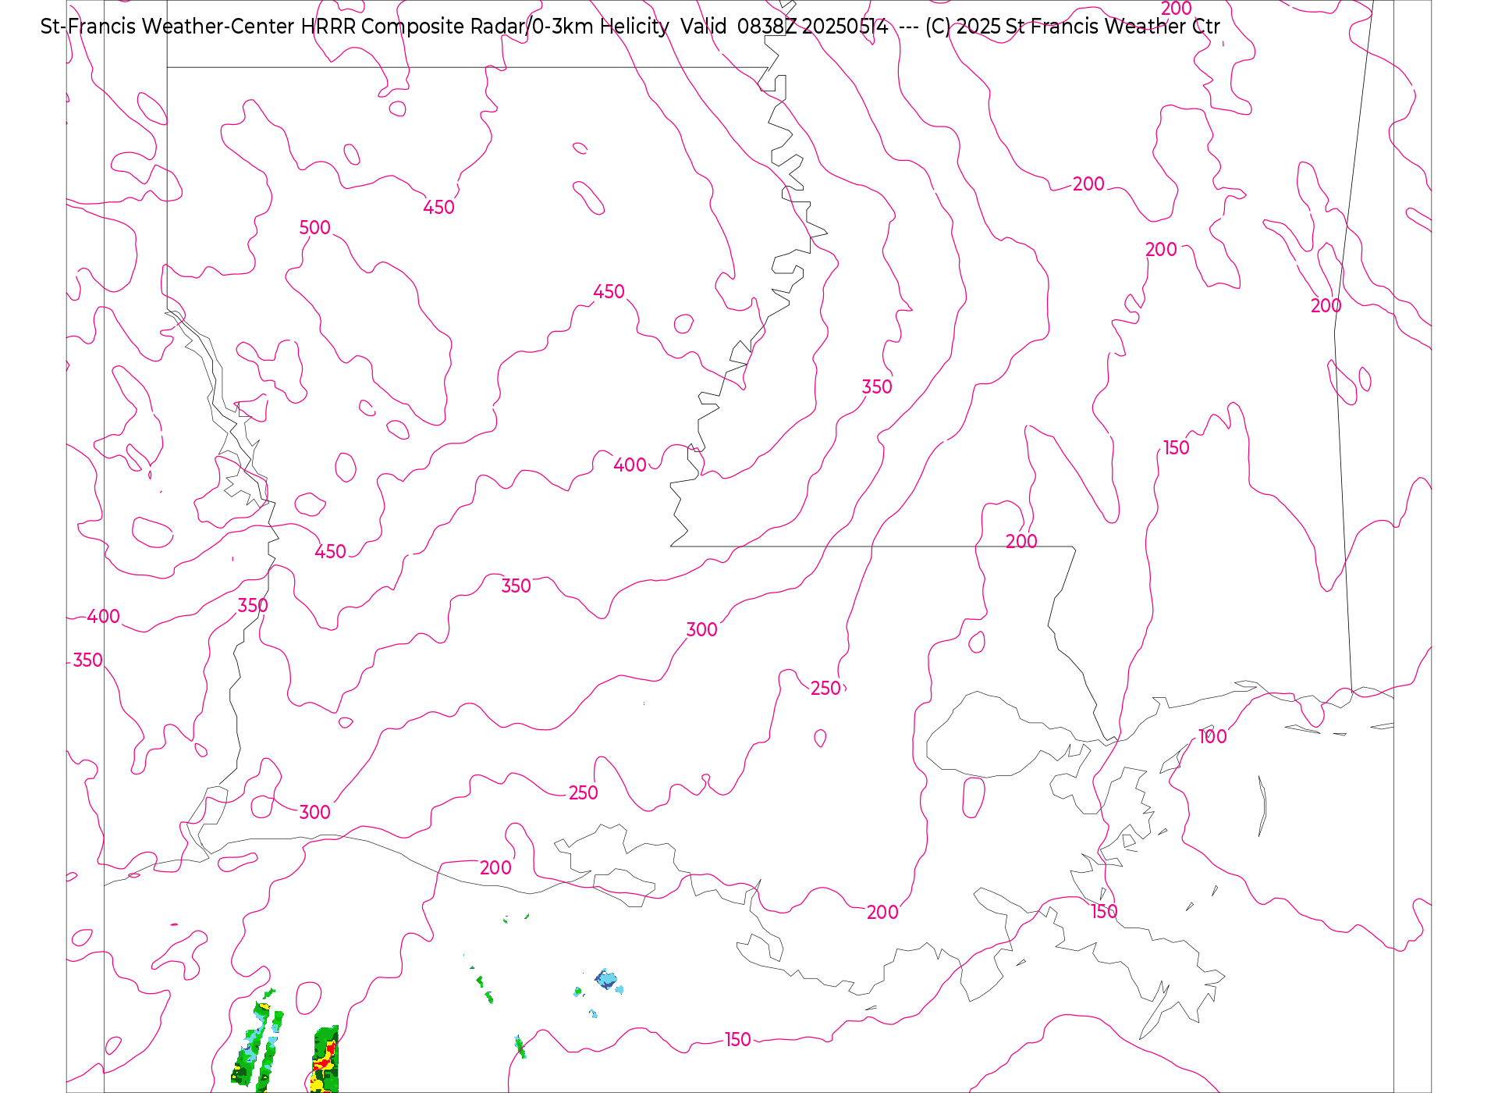Click 'St-Francis Weather-Center' in the title
This screenshot has height=1093, width=1498.
168,27
